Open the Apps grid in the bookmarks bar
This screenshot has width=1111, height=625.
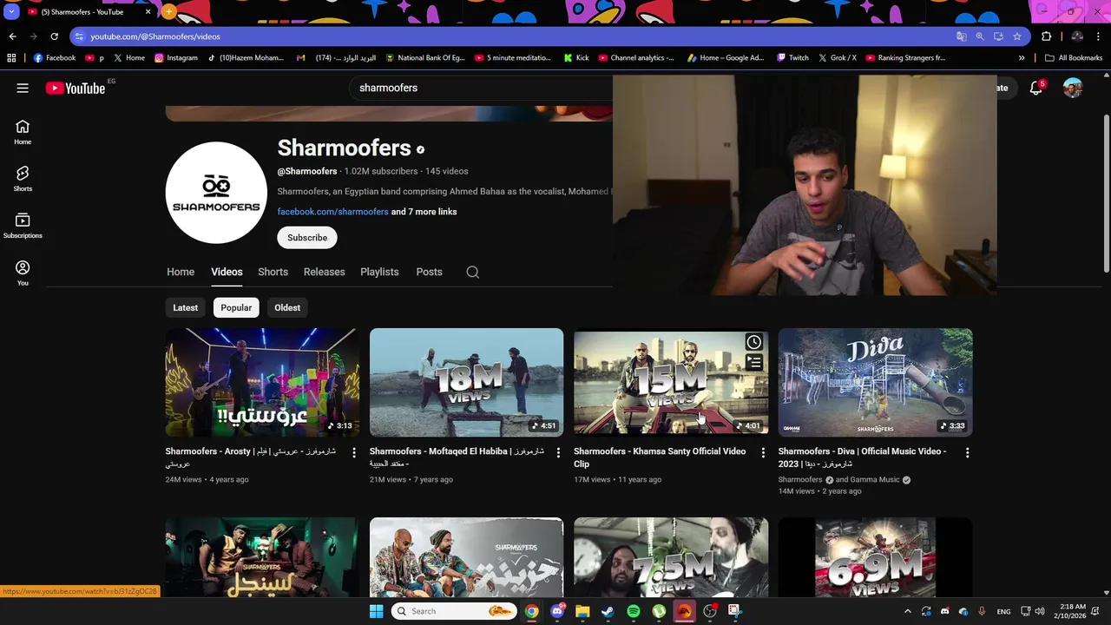11,58
